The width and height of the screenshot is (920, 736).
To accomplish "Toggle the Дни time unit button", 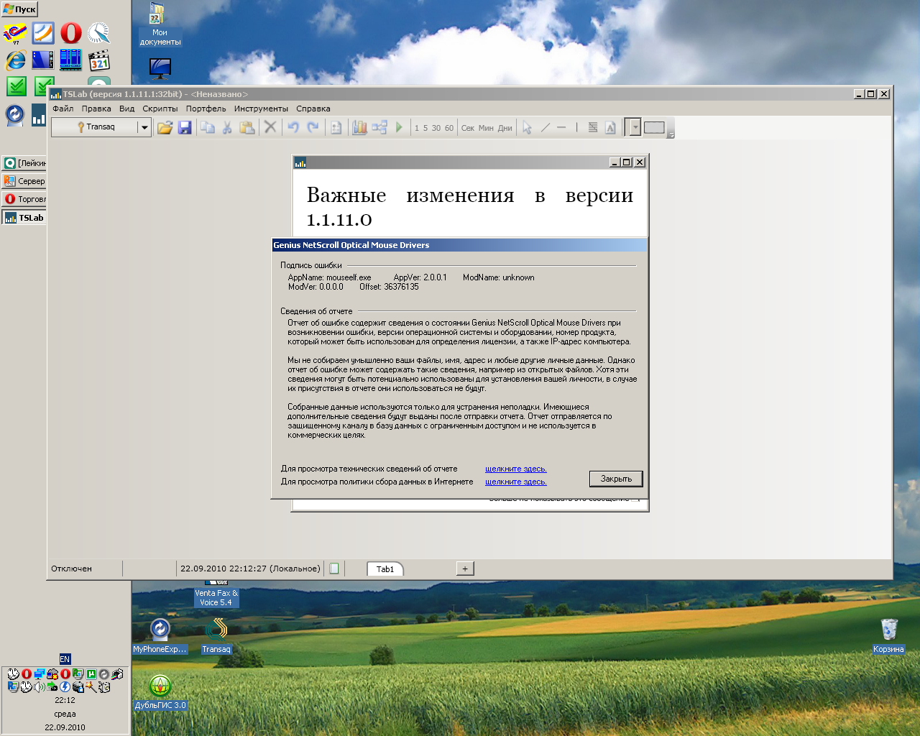I will pyautogui.click(x=505, y=129).
